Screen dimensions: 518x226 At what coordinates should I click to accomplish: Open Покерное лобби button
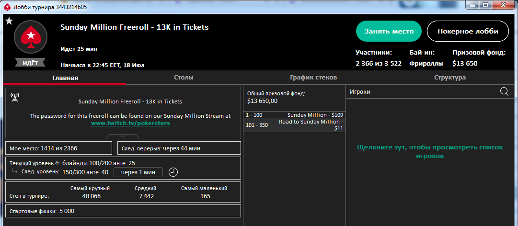click(468, 31)
